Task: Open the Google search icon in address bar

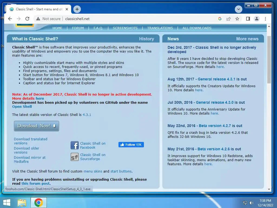Action: pos(220,19)
